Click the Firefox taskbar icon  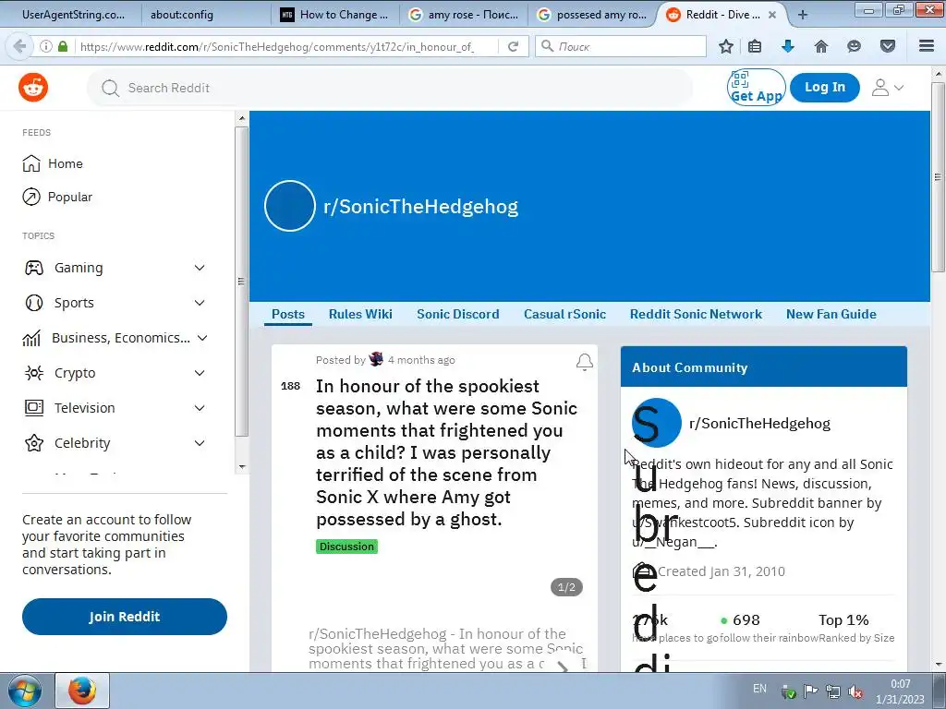[x=82, y=691]
